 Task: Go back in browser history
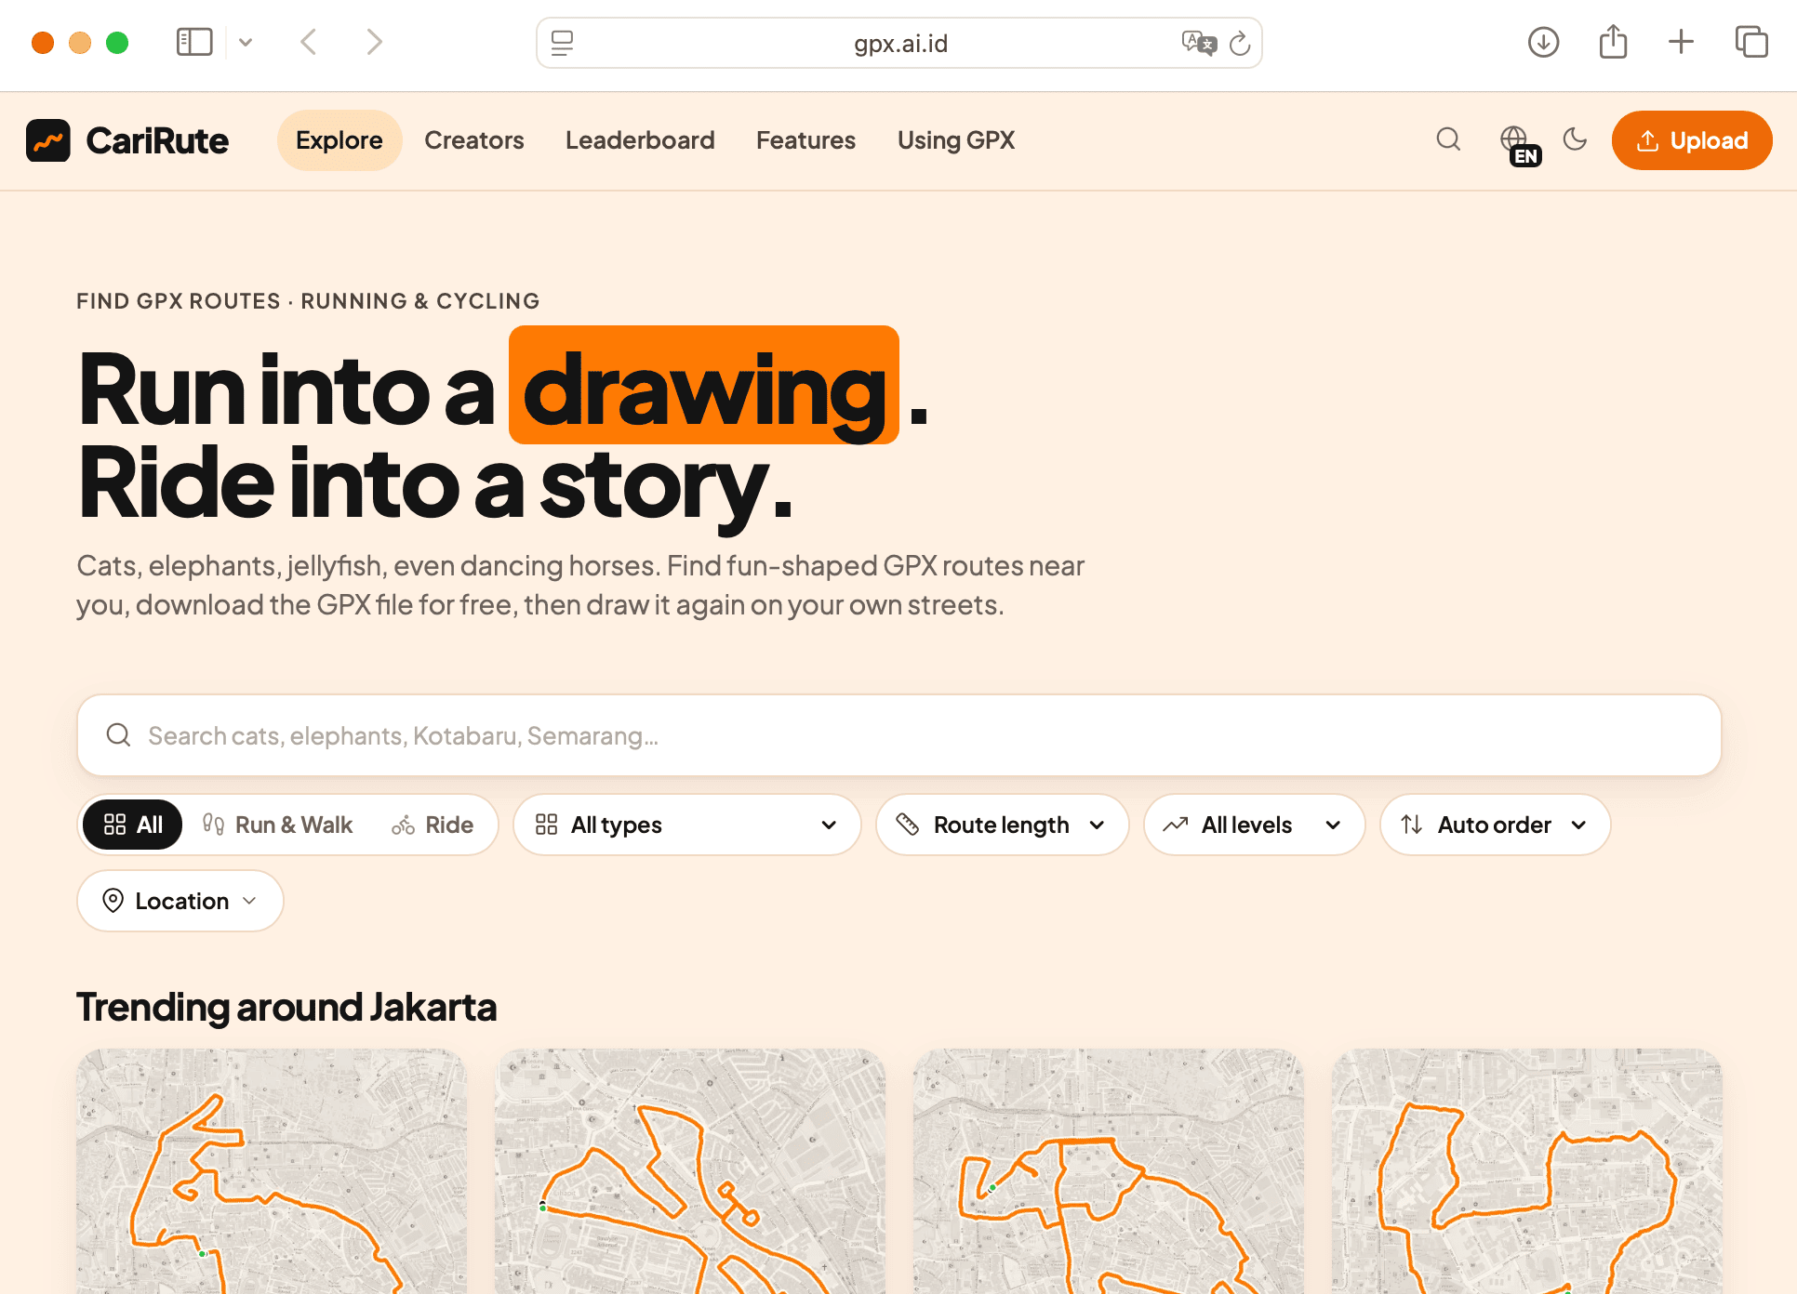tap(309, 42)
